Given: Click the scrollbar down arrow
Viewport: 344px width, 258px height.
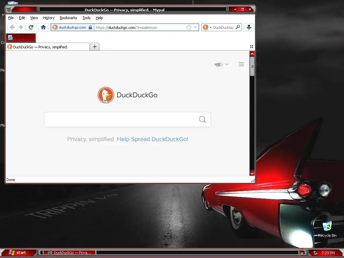Looking at the screenshot, I should [x=252, y=173].
